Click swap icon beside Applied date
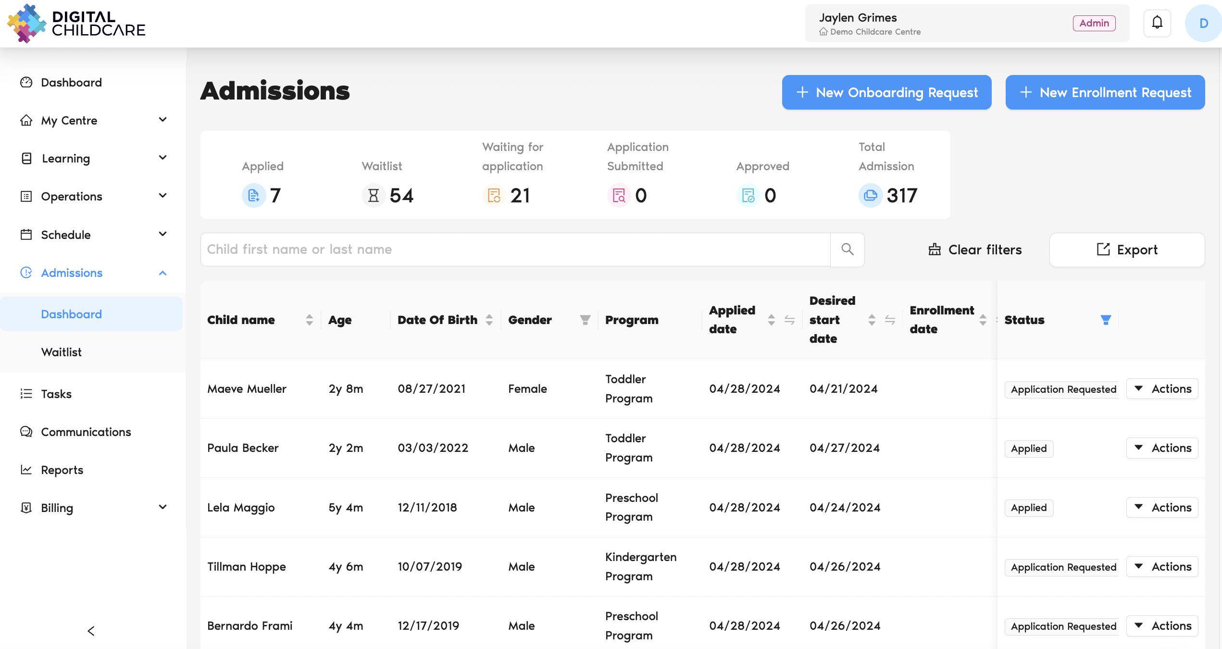1222x649 pixels. pos(789,320)
